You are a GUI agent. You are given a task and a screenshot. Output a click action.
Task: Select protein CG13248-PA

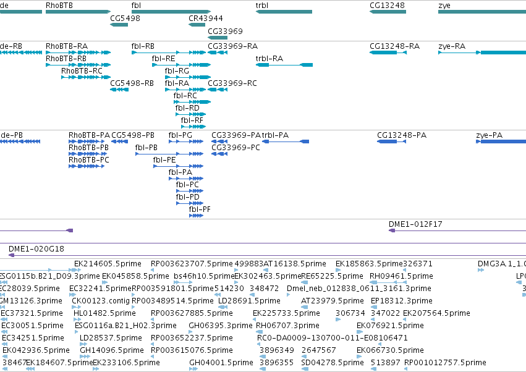[391, 142]
